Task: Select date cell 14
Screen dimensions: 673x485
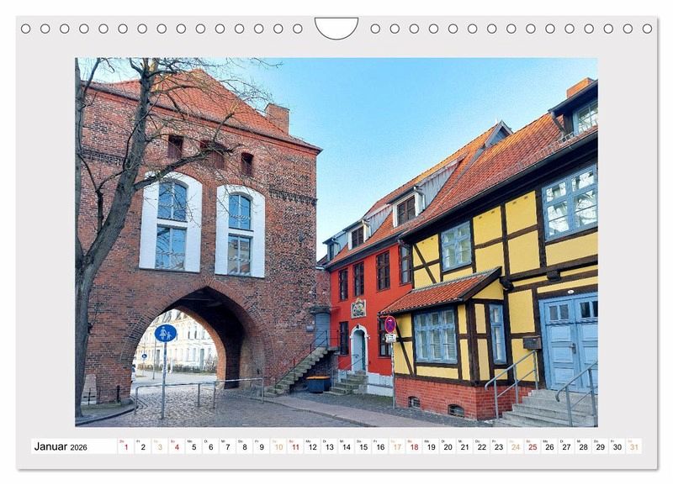Action: [346, 446]
